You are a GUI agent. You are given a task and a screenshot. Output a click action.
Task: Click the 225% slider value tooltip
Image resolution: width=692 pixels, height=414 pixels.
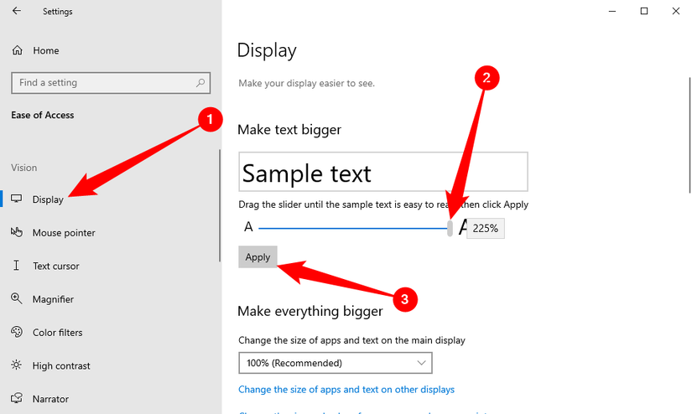click(x=486, y=229)
